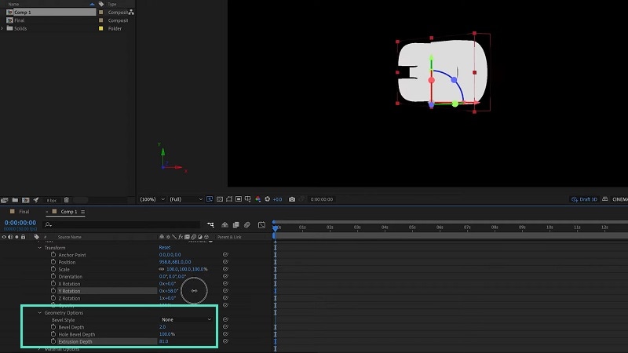
Task: Create a new folder in Project panel
Action: (x=15, y=200)
